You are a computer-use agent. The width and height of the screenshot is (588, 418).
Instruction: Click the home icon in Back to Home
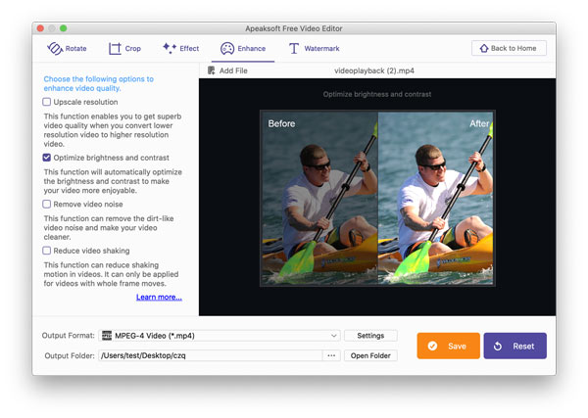pos(484,48)
